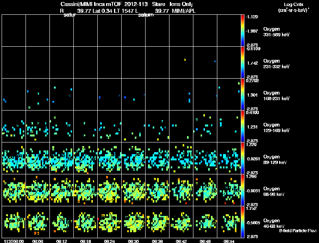Click the MIMI/APL text in the header
319x243 pixels.
[184, 11]
